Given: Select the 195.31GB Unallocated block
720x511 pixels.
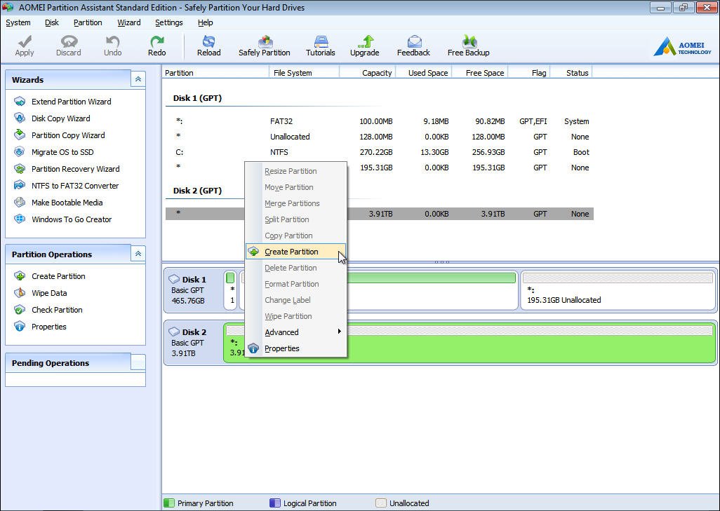Looking at the screenshot, I should (x=617, y=290).
